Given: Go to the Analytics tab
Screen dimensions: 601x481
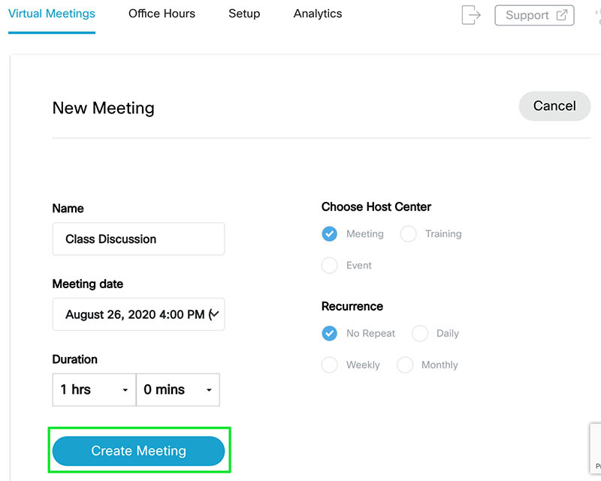Looking at the screenshot, I should click(x=318, y=14).
